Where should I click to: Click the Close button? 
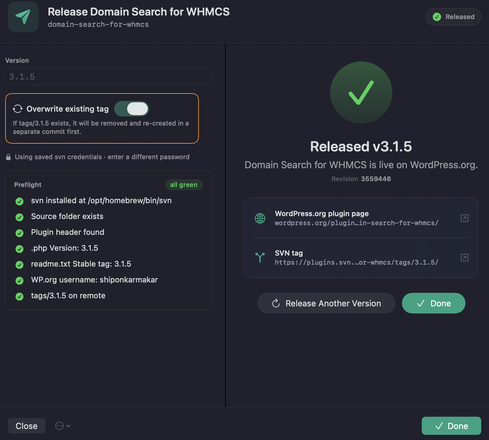27,426
